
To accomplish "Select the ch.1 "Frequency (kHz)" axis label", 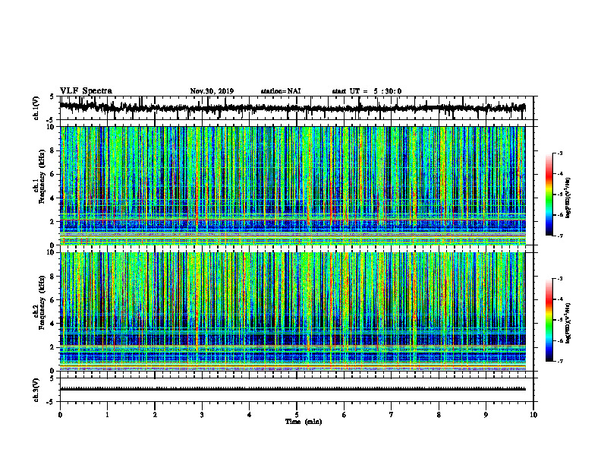I will (x=42, y=176).
